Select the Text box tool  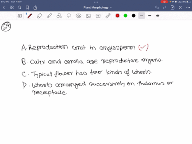[x=98, y=16]
